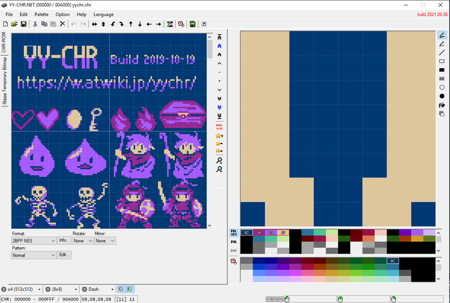Click the Cut scissors icon
Image resolution: width=450 pixels, height=303 pixels.
click(x=35, y=24)
